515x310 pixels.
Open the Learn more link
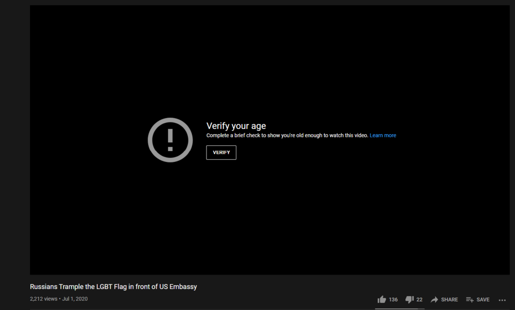pyautogui.click(x=383, y=135)
